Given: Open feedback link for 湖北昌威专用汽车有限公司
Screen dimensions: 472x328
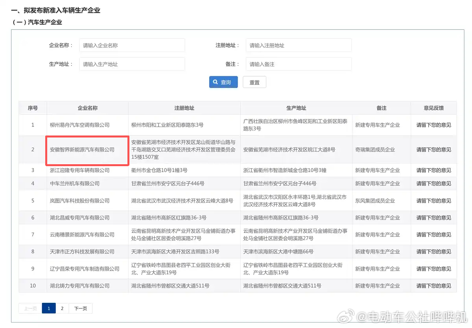Looking at the screenshot, I should 434,218.
